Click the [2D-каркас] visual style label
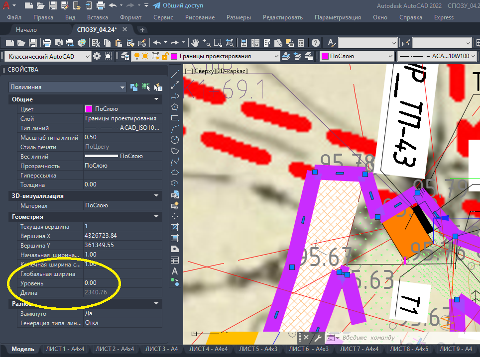Image resolution: width=480 pixels, height=357 pixels. (233, 71)
